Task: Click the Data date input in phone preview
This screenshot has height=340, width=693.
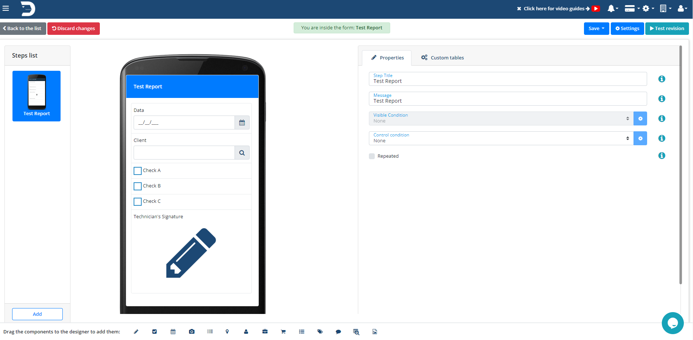Action: [184, 123]
